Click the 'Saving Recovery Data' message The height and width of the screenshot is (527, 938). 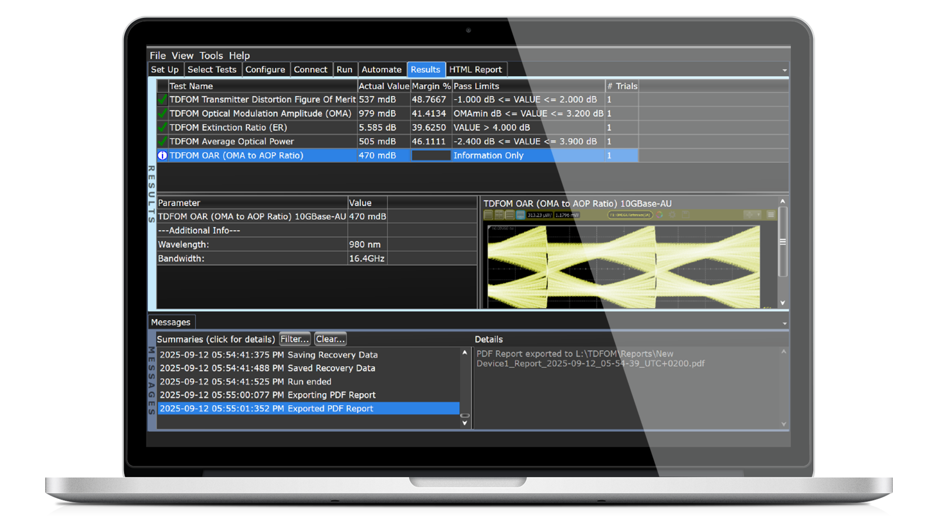pos(308,355)
